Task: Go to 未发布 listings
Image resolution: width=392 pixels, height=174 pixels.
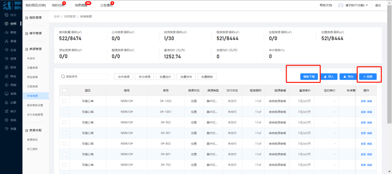Action: tap(31, 58)
